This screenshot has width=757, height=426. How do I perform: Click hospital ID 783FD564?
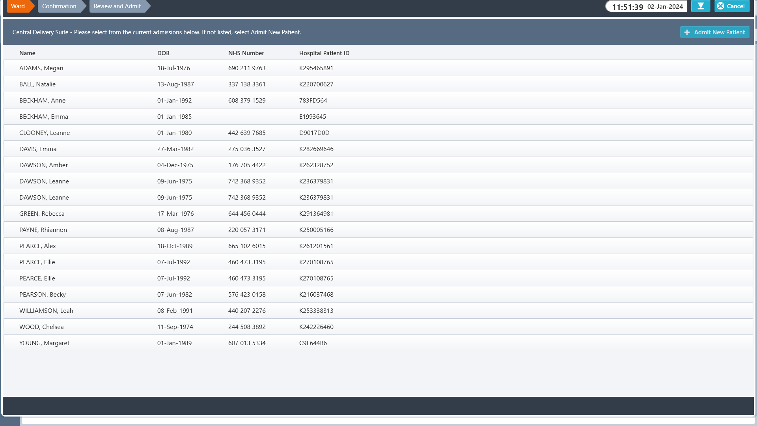(313, 100)
